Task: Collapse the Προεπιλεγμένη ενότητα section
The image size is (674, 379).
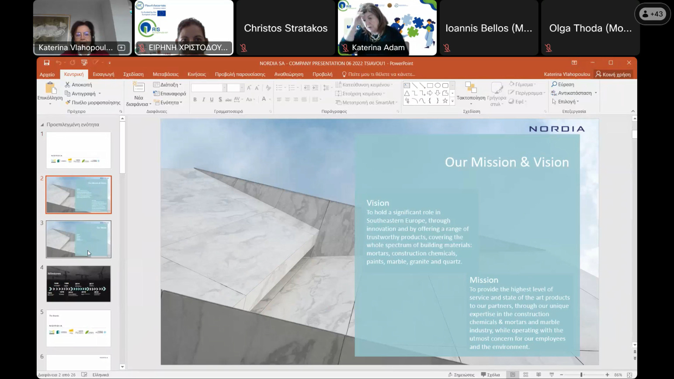Action: pyautogui.click(x=42, y=125)
